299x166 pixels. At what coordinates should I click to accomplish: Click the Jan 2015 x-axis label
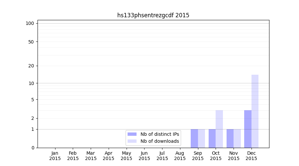pos(55,156)
